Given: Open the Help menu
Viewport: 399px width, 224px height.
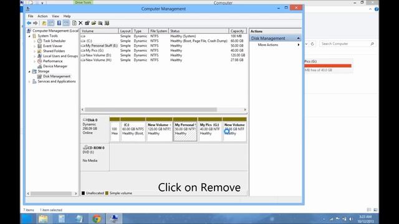Looking at the screenshot, I should pos(67,16).
